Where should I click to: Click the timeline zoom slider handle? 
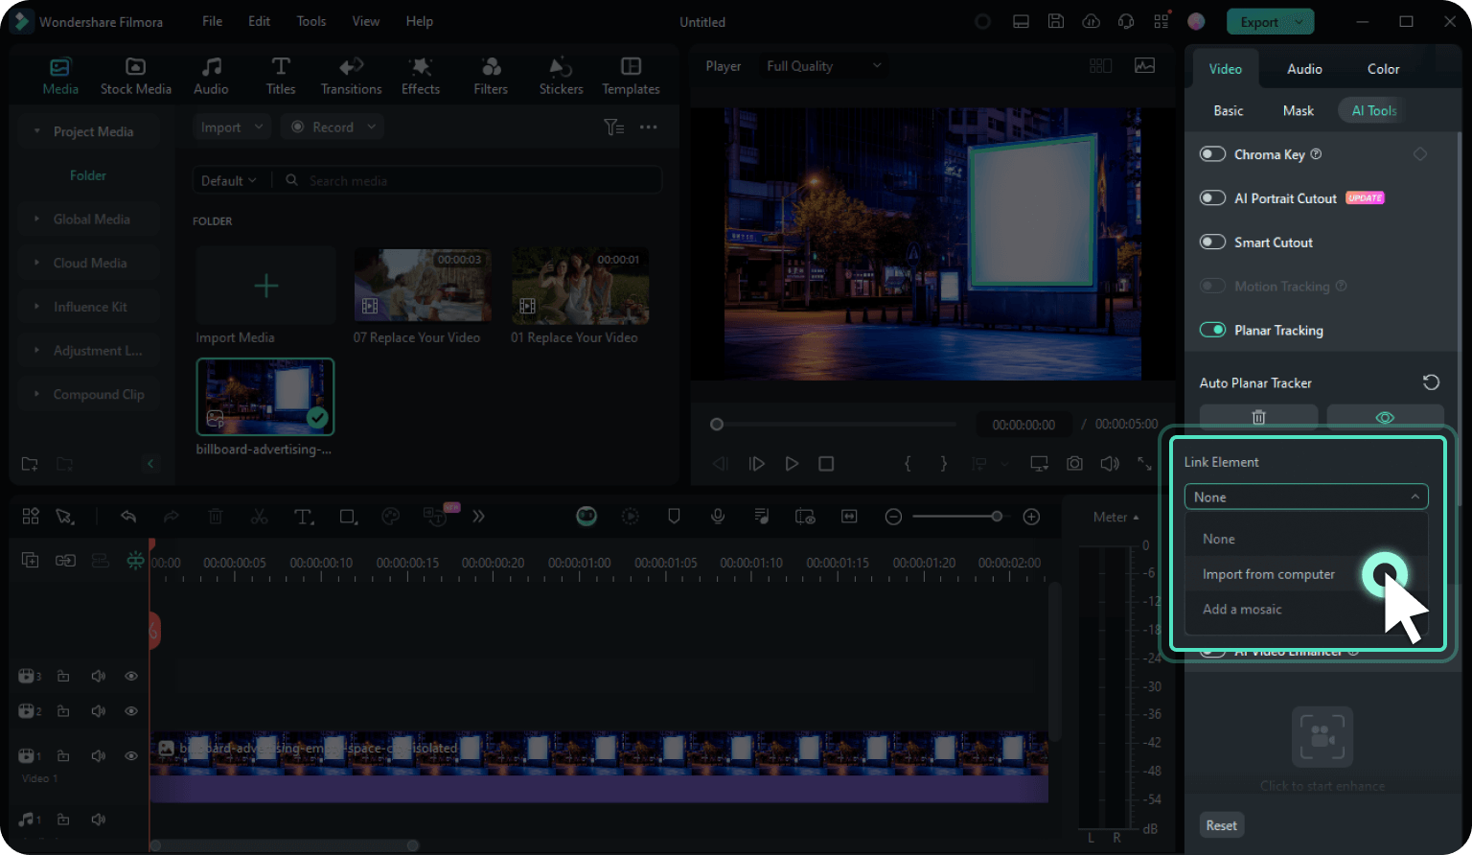click(x=997, y=517)
